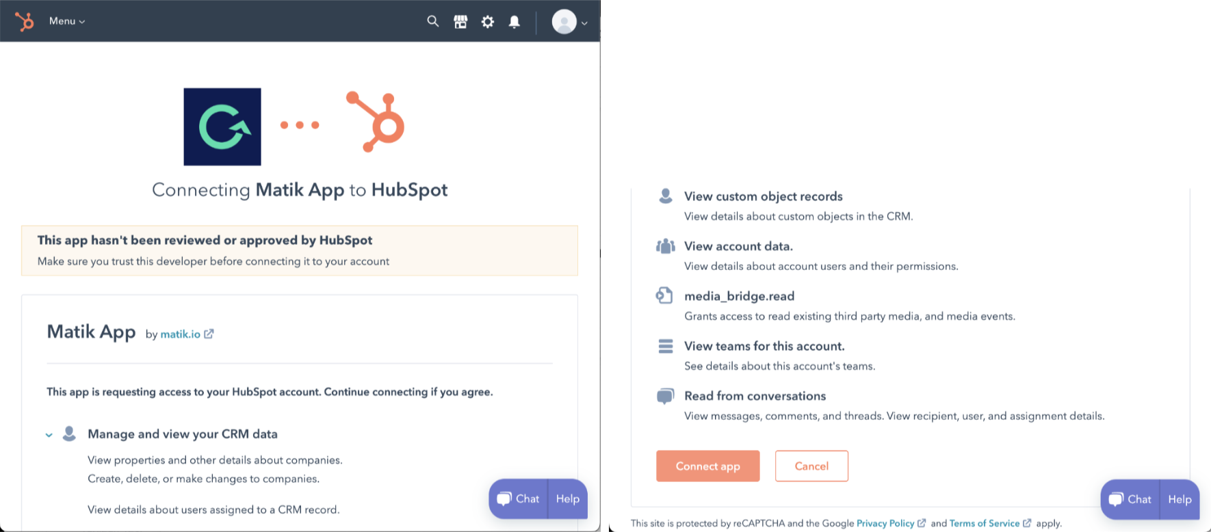Click the Read from conversations chat icon
1211x532 pixels.
click(x=665, y=397)
